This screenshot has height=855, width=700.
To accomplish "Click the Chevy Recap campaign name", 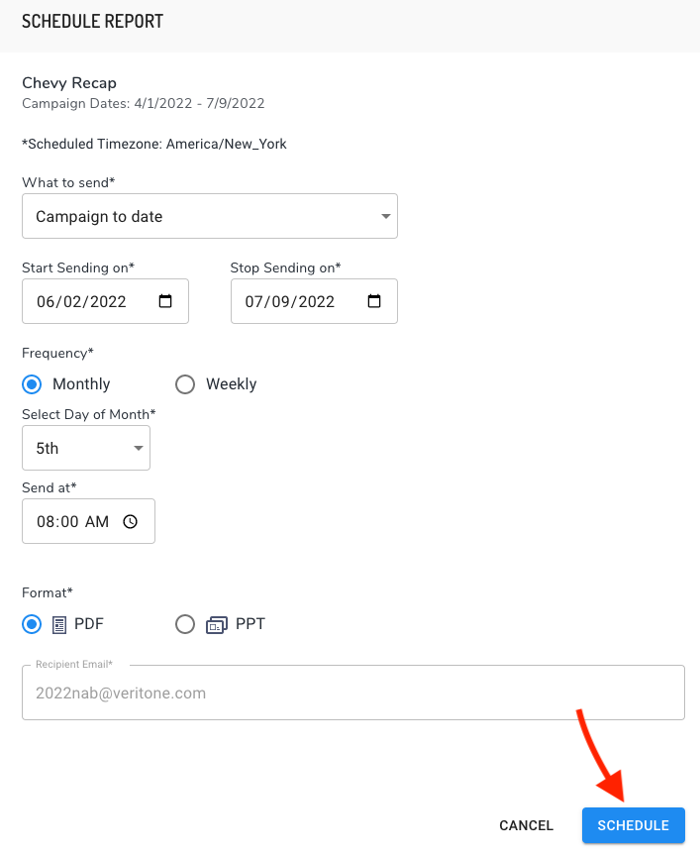I will (x=69, y=83).
